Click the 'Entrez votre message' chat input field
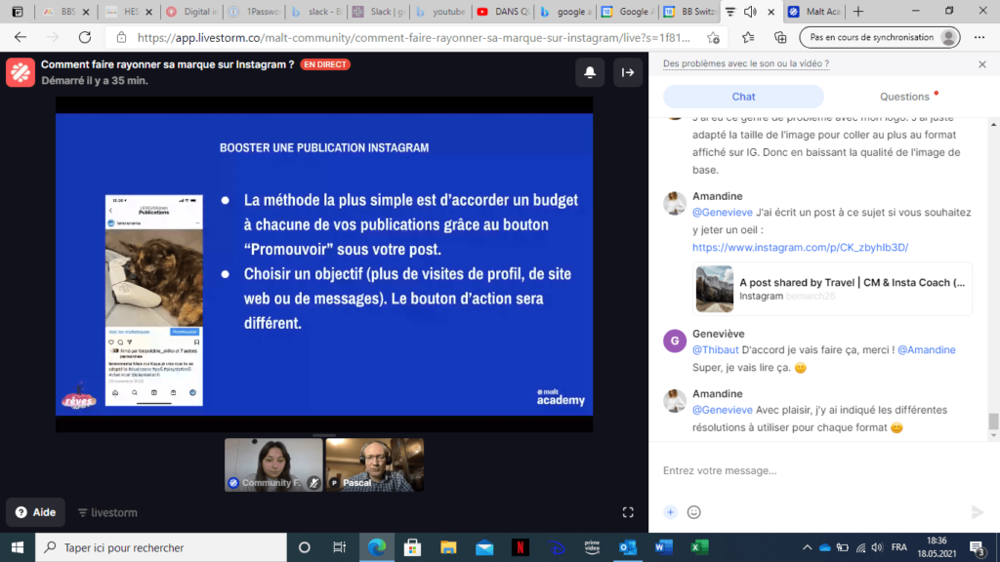1000x562 pixels. (781, 471)
